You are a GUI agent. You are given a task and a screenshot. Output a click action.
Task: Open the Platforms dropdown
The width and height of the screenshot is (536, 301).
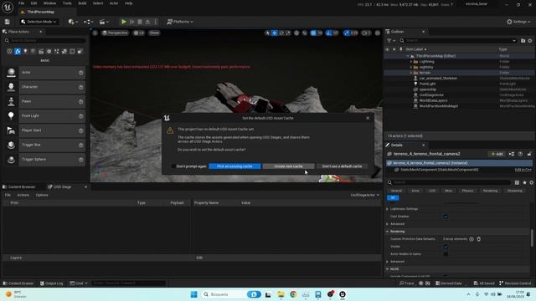click(180, 22)
